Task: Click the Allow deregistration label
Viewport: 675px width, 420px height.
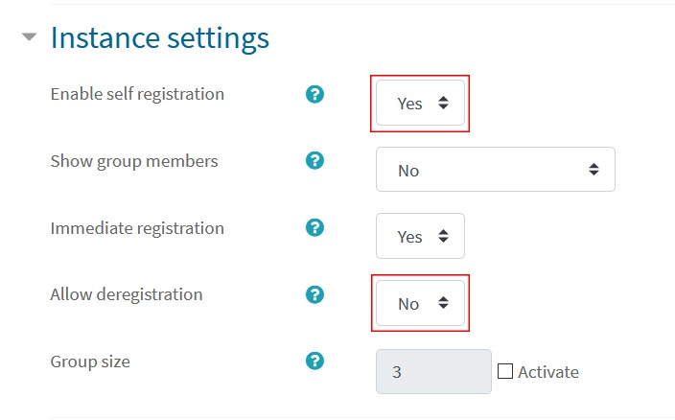Action: click(x=127, y=294)
